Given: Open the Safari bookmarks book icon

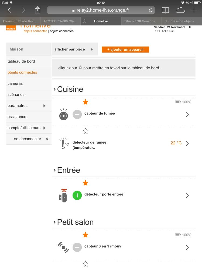Looking at the screenshot, I should tap(165, 10).
